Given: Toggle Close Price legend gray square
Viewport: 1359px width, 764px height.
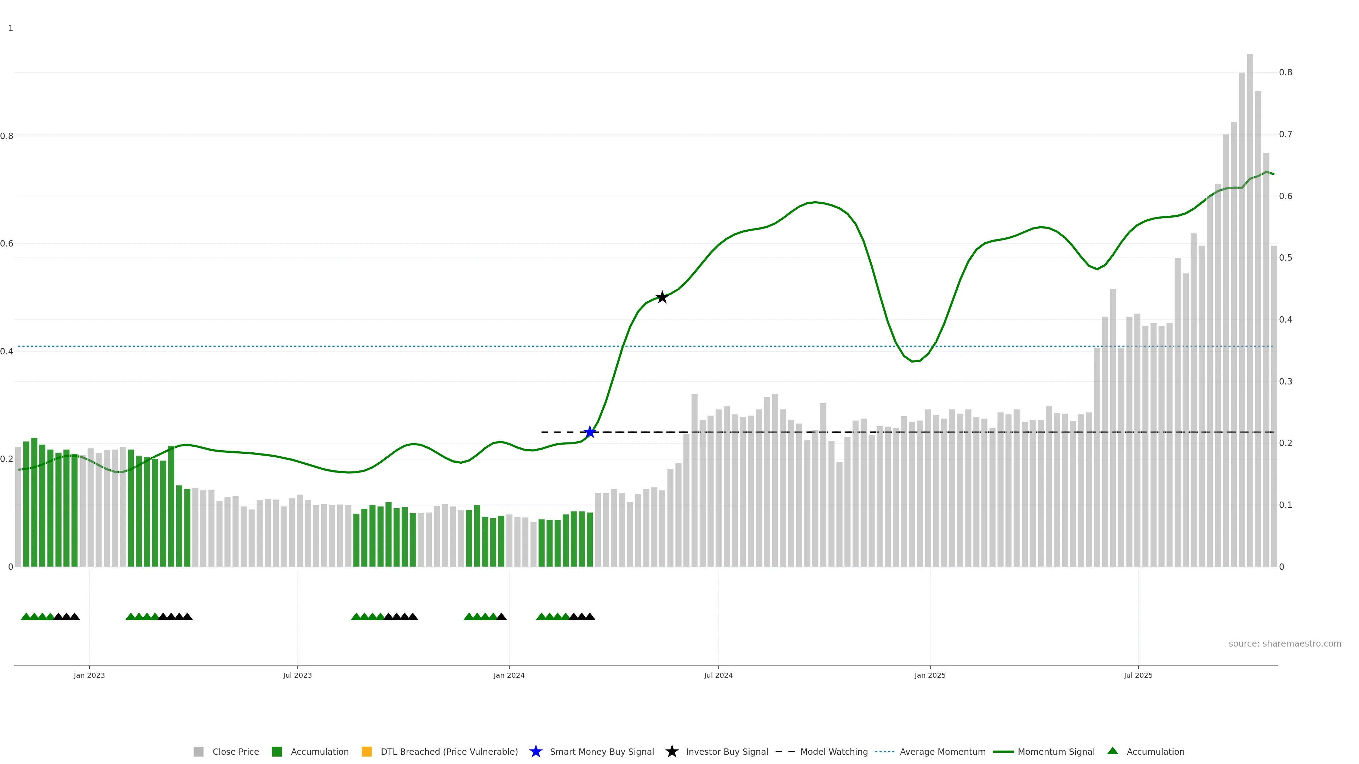Looking at the screenshot, I should [x=198, y=752].
